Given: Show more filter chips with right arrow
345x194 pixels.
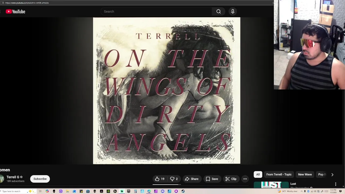Looking at the screenshot, I should (332, 175).
